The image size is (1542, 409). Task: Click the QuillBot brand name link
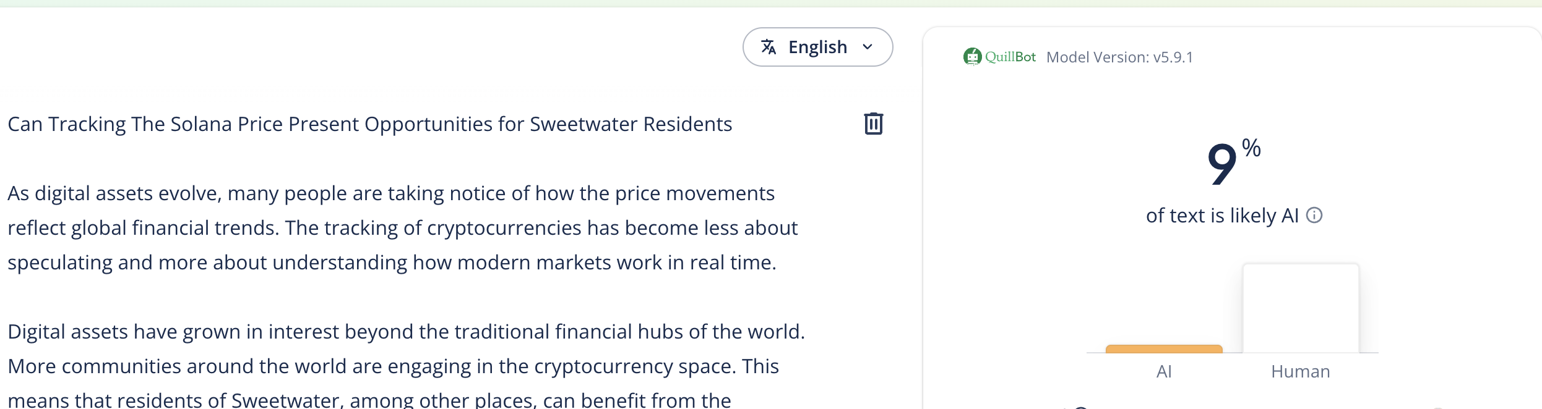pyautogui.click(x=1010, y=57)
